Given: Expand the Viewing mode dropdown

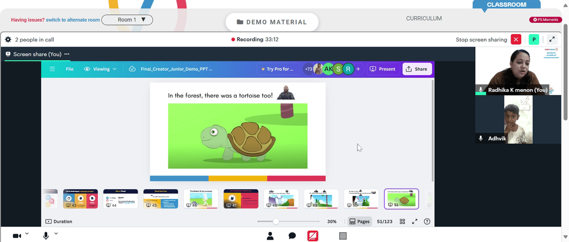Looking at the screenshot, I should [100, 69].
